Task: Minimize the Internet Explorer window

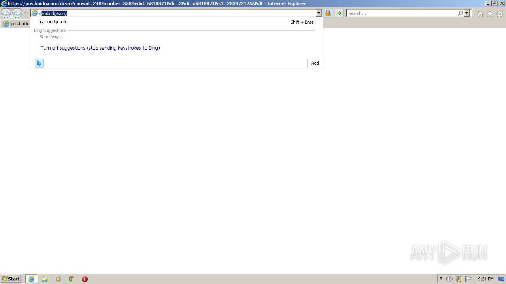Action: [488, 3]
